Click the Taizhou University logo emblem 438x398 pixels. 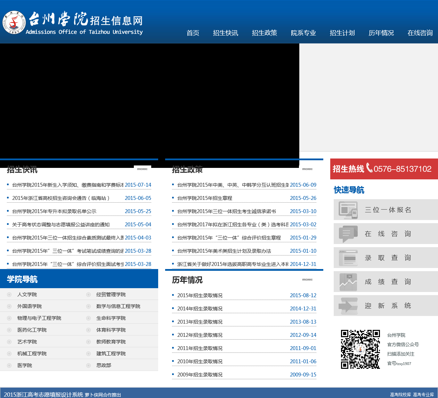pyautogui.click(x=14, y=22)
